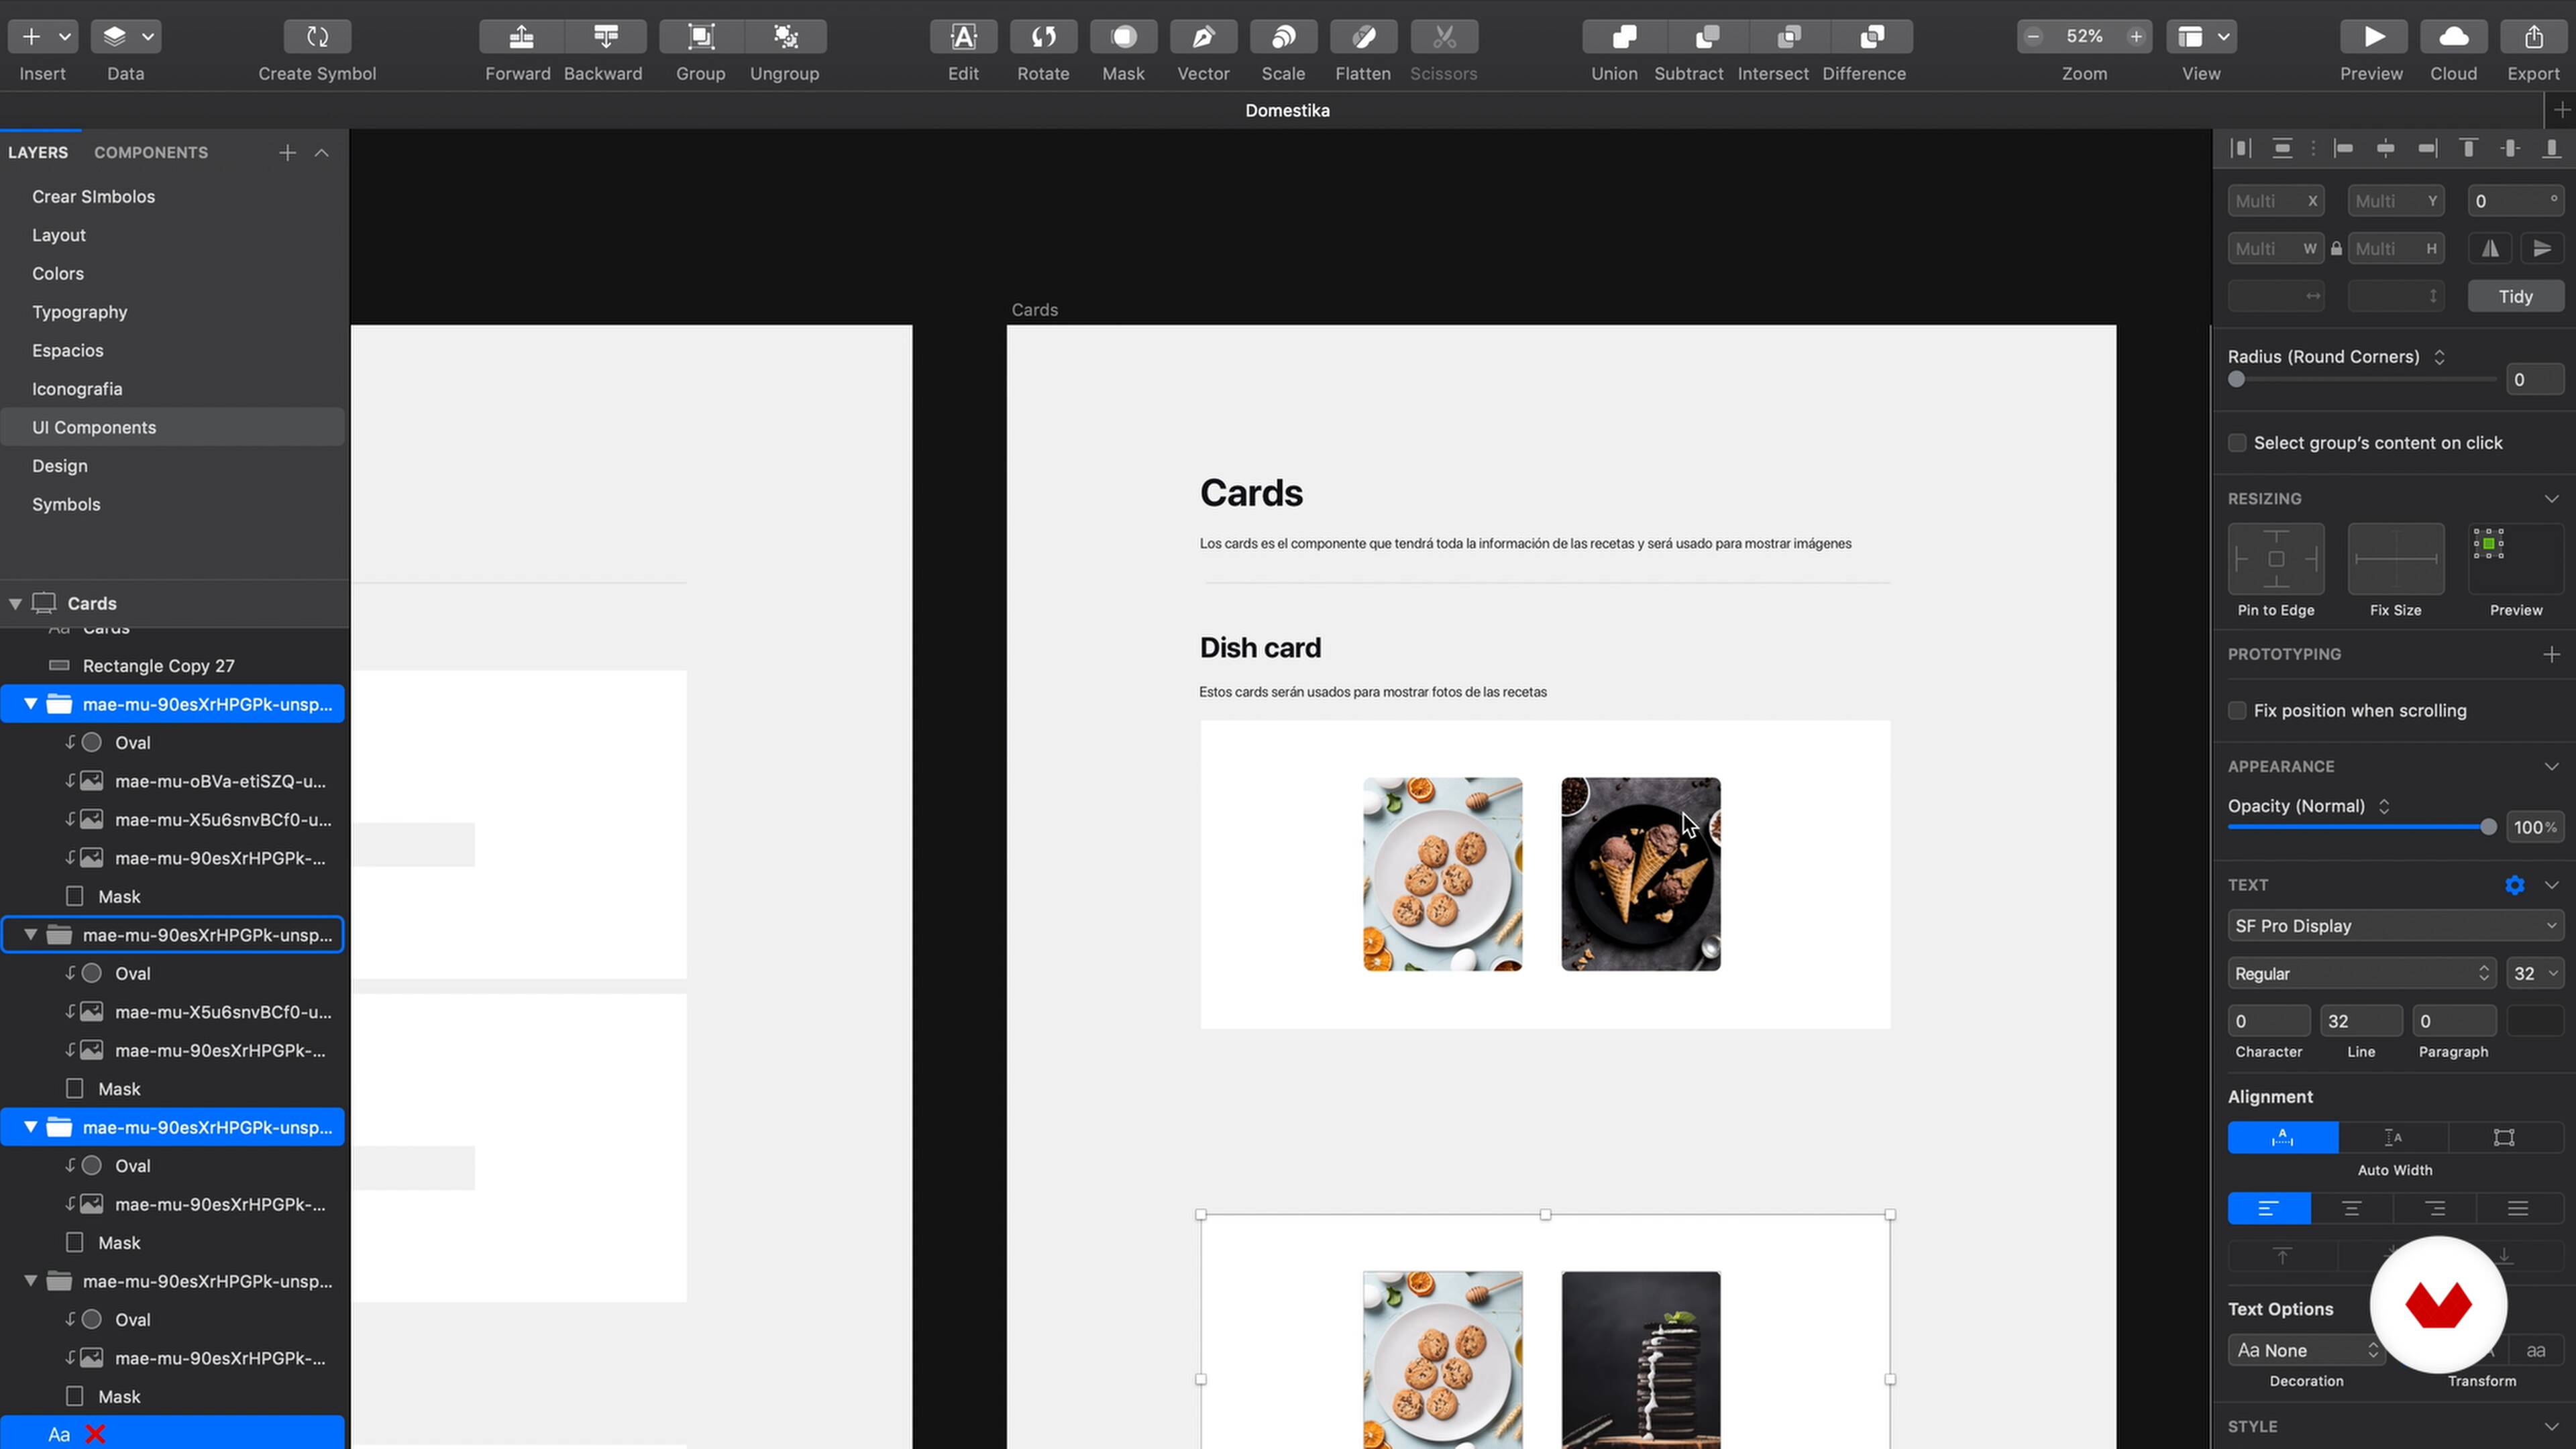Flatten the selected shape
This screenshot has width=2576, height=1449.
click(1363, 37)
